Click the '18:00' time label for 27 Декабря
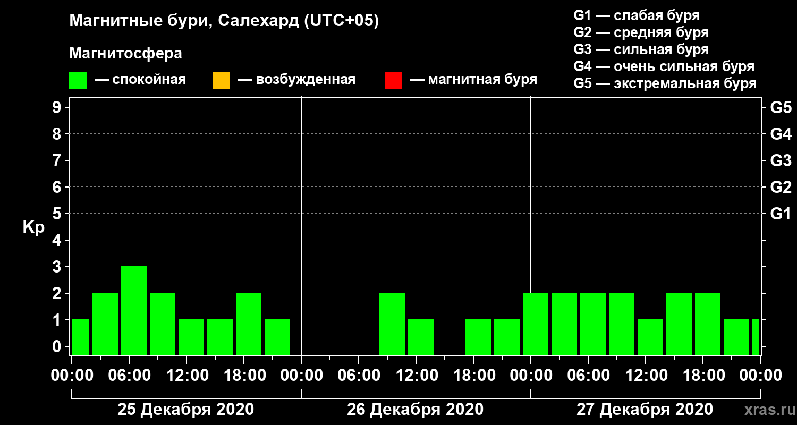The width and height of the screenshot is (797, 425). pyautogui.click(x=703, y=376)
